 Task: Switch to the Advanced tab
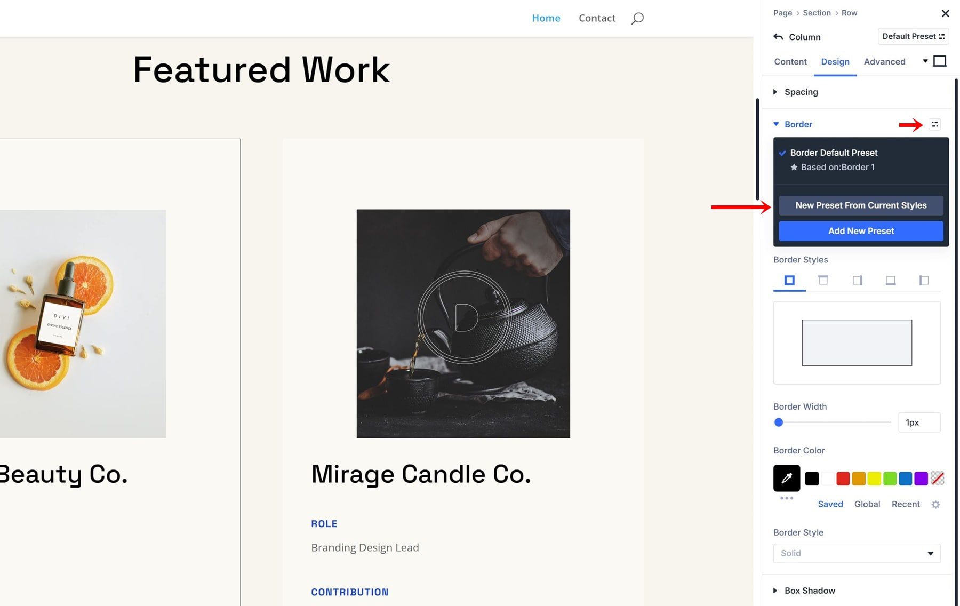click(x=884, y=62)
